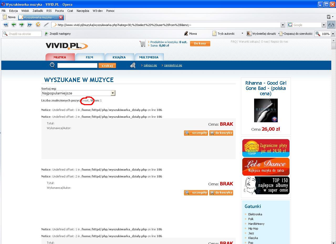
Task: Click the Reload page icon
Action: tap(38, 25)
